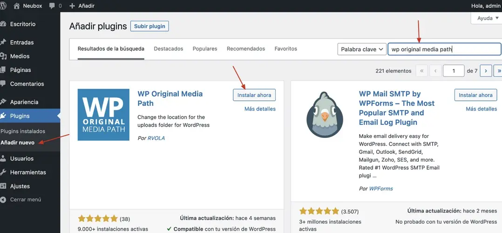Click the Ajustes settings icon
The height and width of the screenshot is (233, 502).
click(x=3, y=186)
